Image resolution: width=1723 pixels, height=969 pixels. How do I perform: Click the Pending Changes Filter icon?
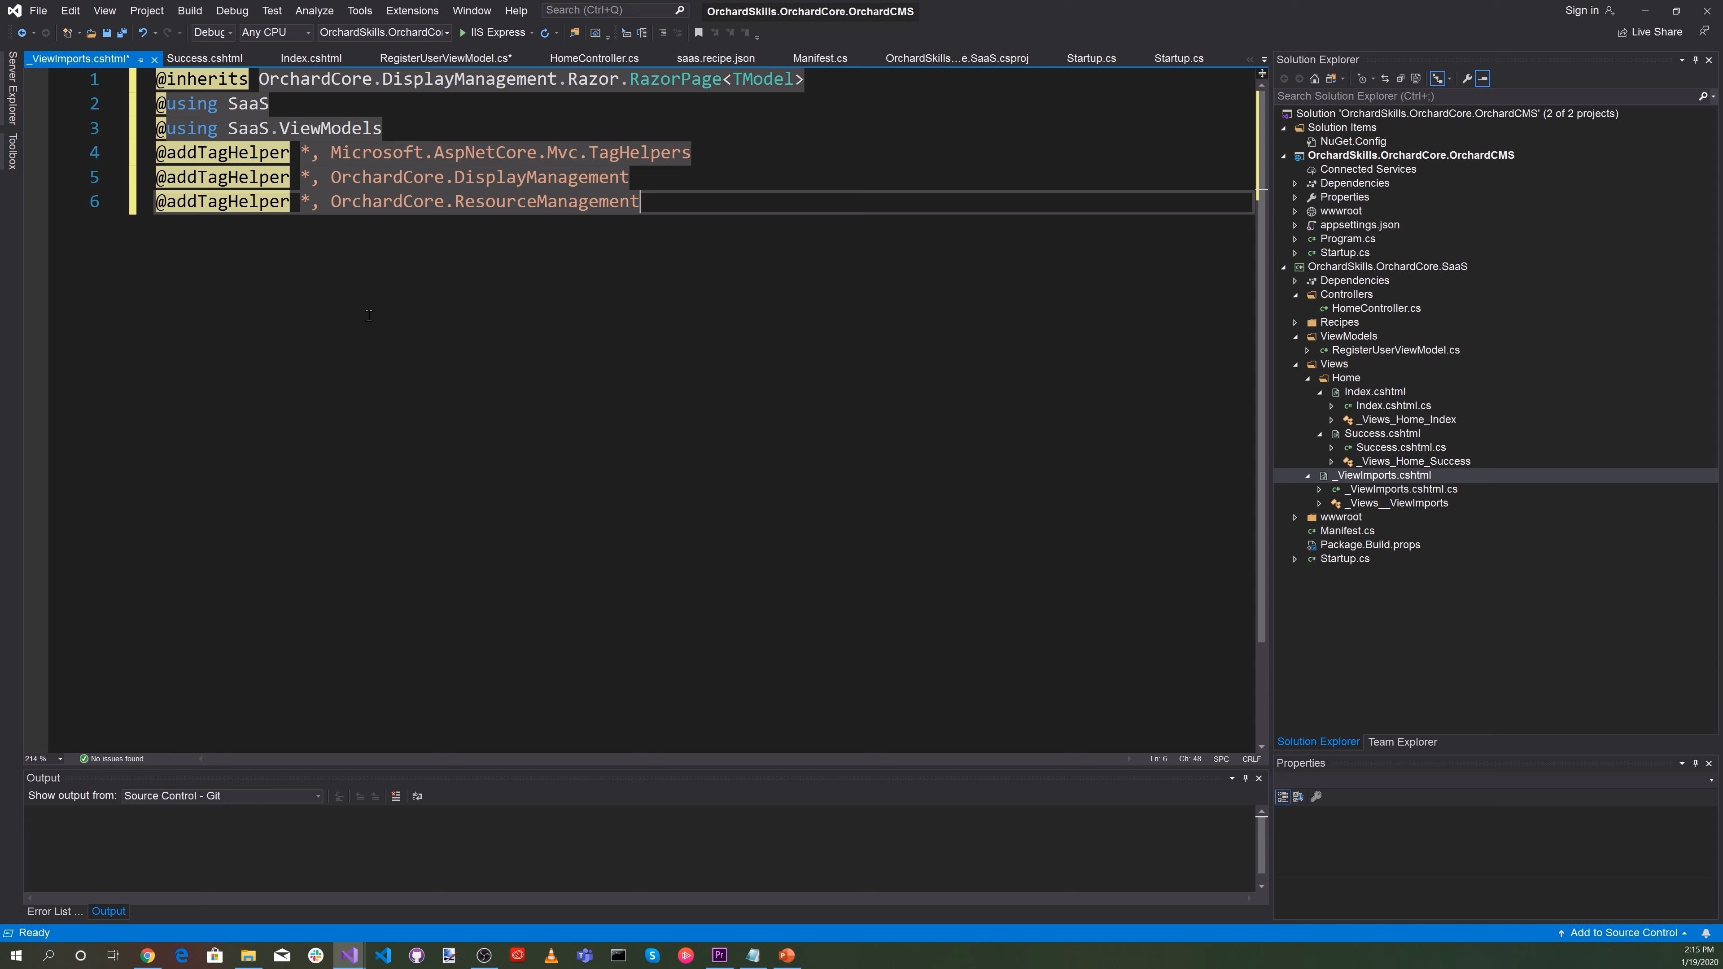pos(1362,79)
